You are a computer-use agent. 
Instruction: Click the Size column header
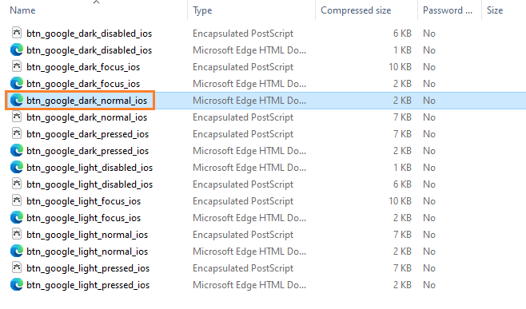coord(495,10)
